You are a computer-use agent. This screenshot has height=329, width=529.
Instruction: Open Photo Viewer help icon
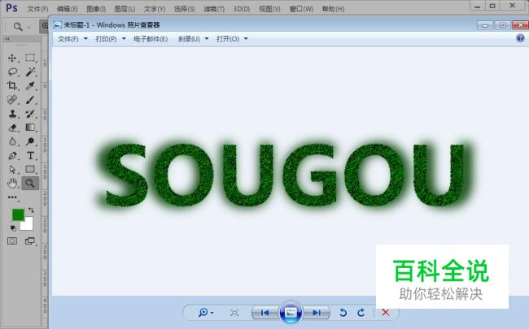click(520, 38)
